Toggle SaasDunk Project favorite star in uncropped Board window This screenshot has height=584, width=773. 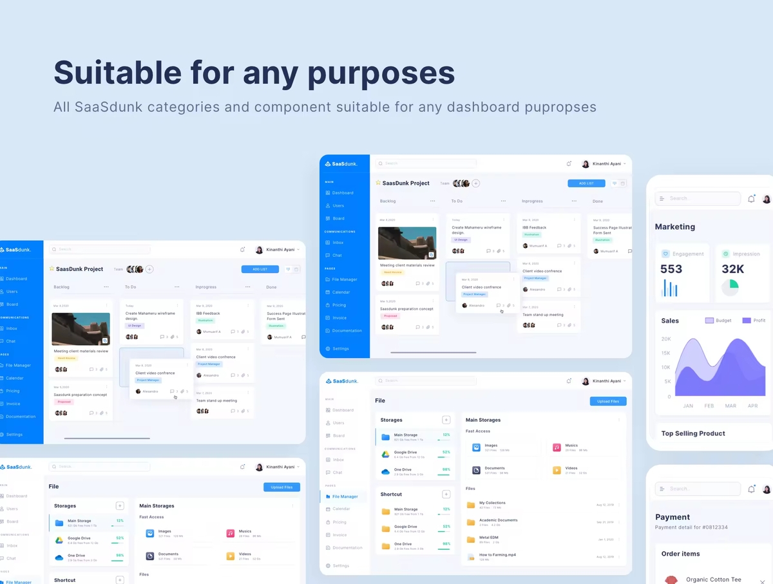click(379, 183)
